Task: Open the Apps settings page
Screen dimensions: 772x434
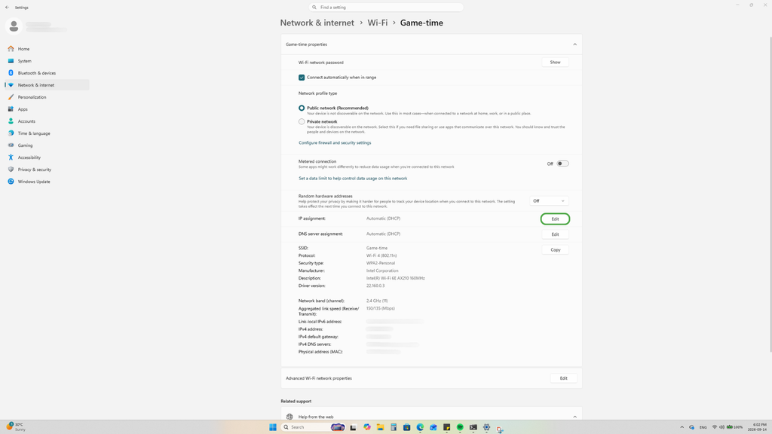Action: [47, 109]
